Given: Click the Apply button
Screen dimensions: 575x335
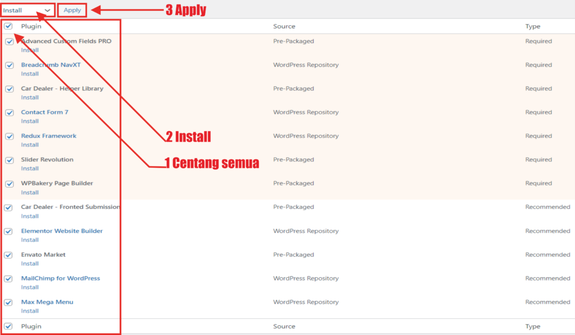Looking at the screenshot, I should pyautogui.click(x=72, y=10).
